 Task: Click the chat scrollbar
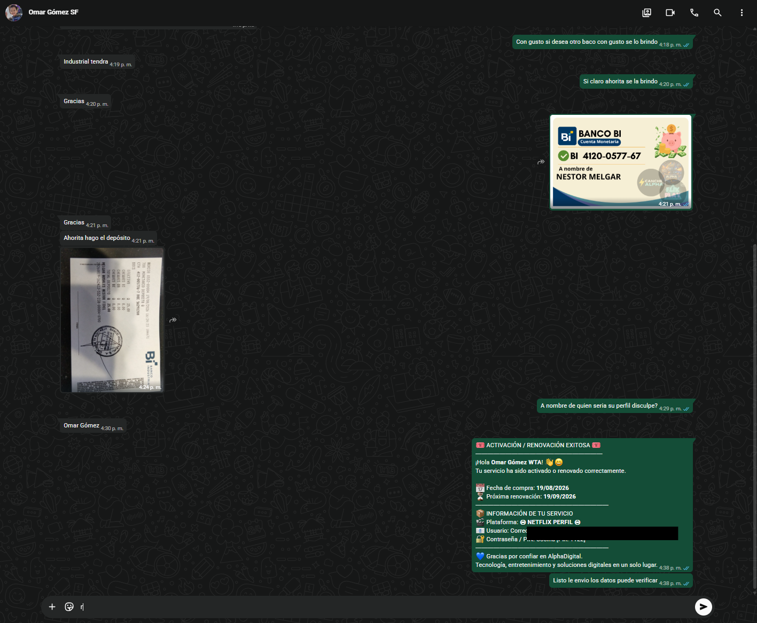coord(754,417)
